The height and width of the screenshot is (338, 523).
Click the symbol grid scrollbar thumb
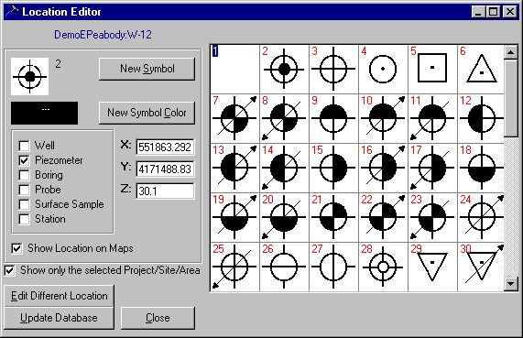pos(511,98)
